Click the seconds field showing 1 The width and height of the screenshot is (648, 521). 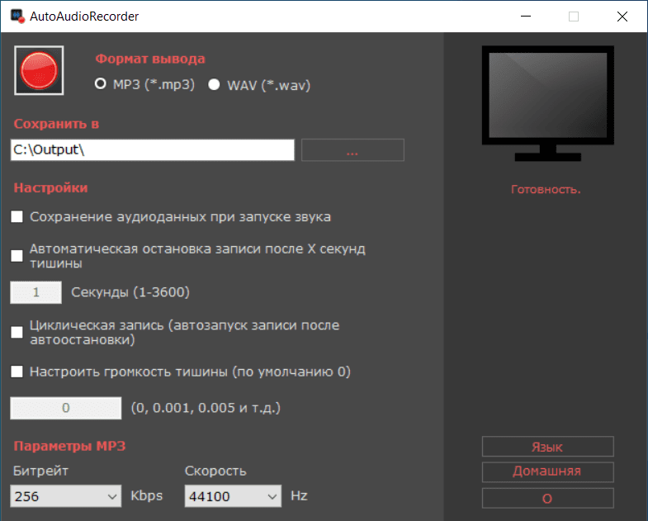point(36,292)
